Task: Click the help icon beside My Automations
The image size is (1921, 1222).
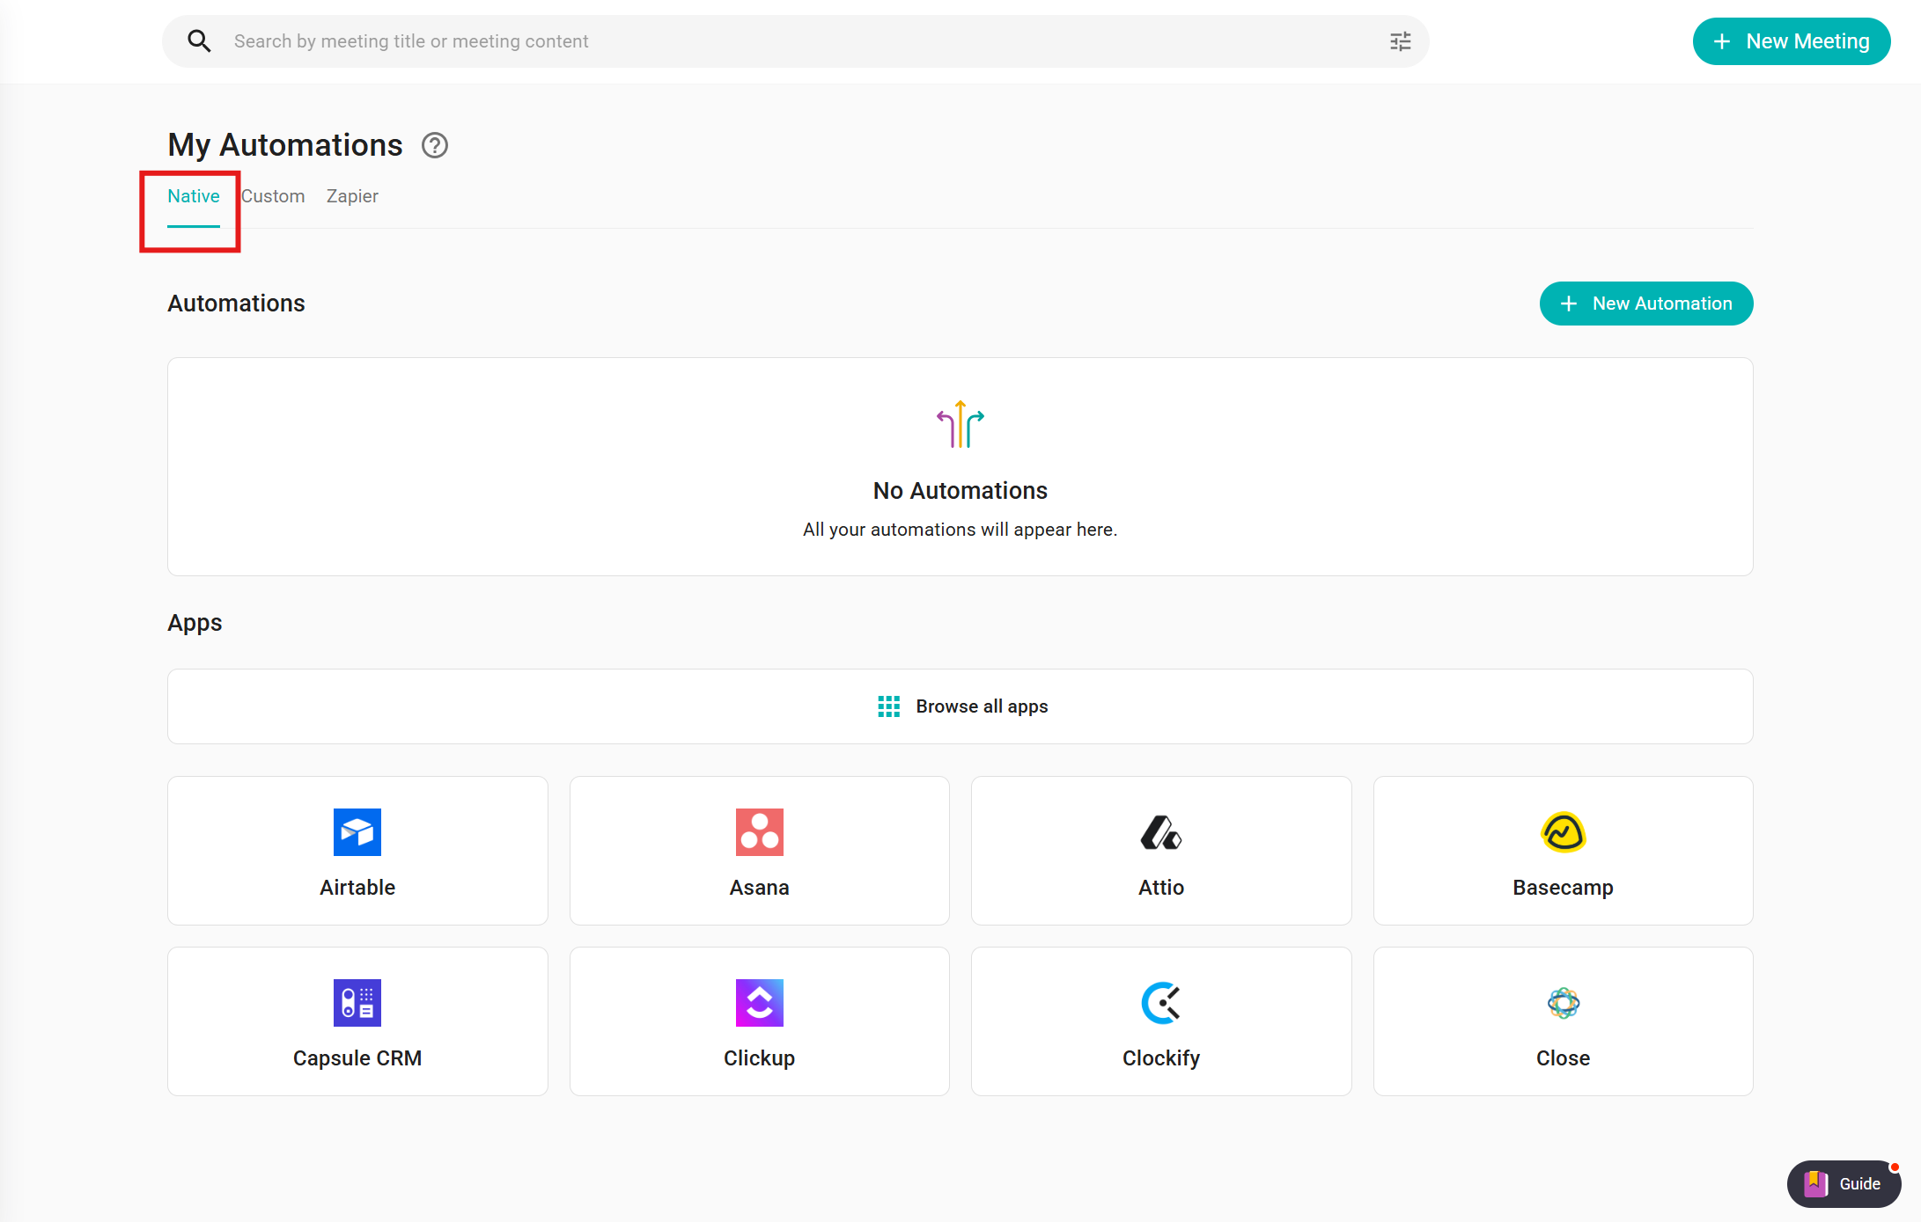Action: pos(435,145)
